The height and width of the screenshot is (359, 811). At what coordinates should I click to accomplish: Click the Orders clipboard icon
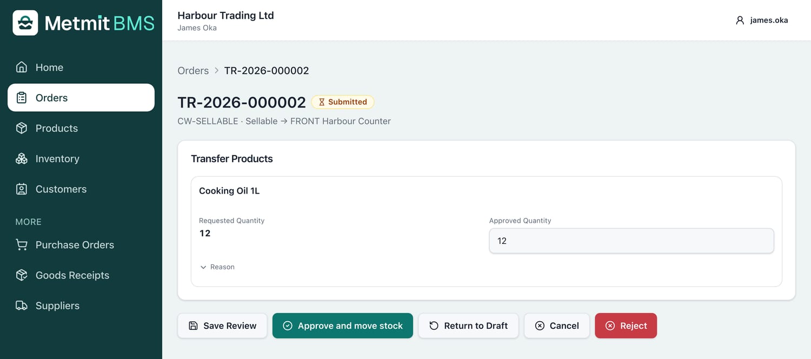22,98
